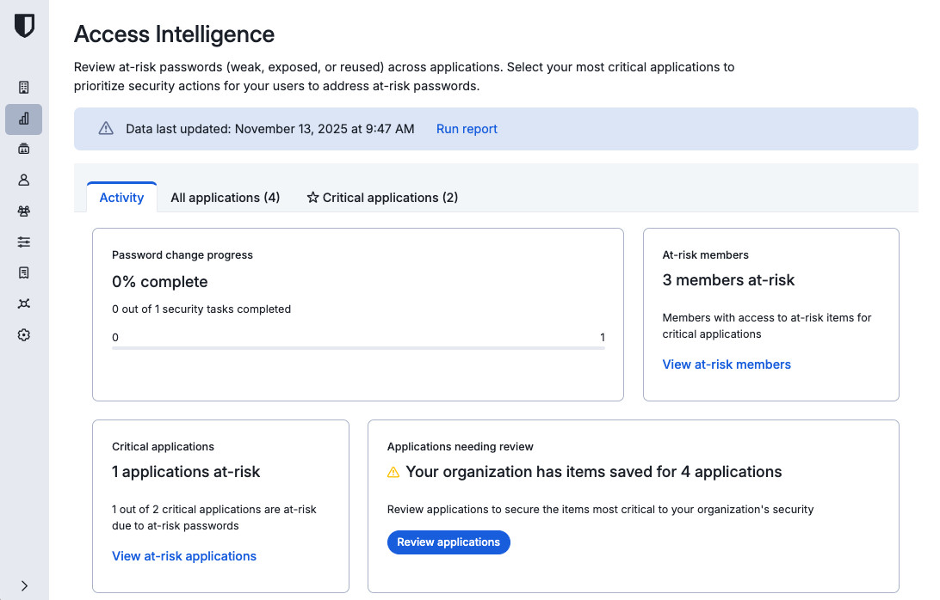
Task: Open the Settings gear in the sidebar
Action: click(x=23, y=334)
